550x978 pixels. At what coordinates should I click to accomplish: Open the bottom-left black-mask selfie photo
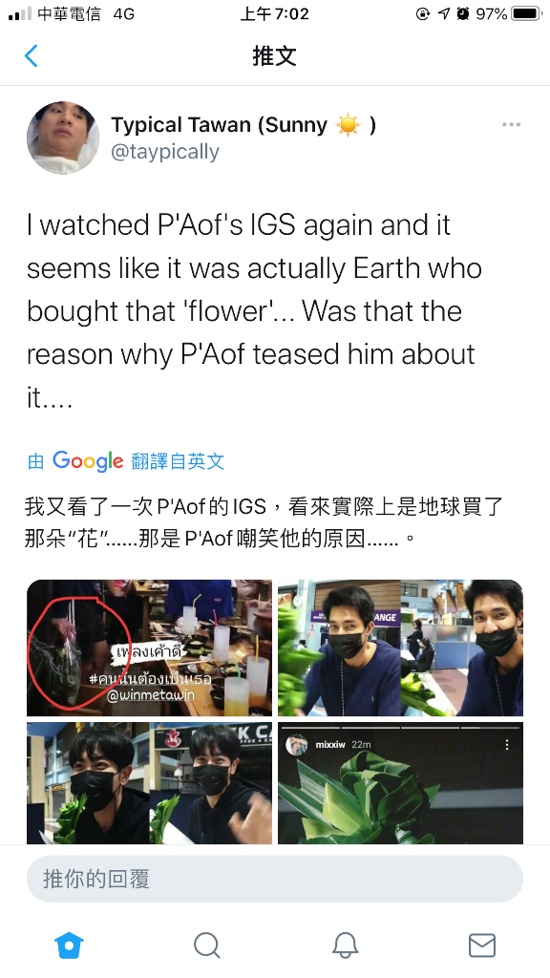coord(149,783)
